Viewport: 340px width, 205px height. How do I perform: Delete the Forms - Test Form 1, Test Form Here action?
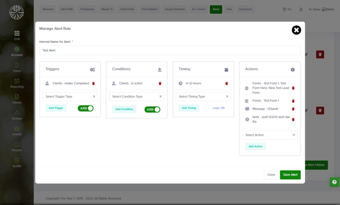point(293,88)
